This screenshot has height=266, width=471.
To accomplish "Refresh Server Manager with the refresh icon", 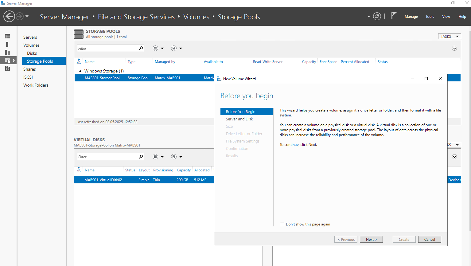I will point(377,16).
